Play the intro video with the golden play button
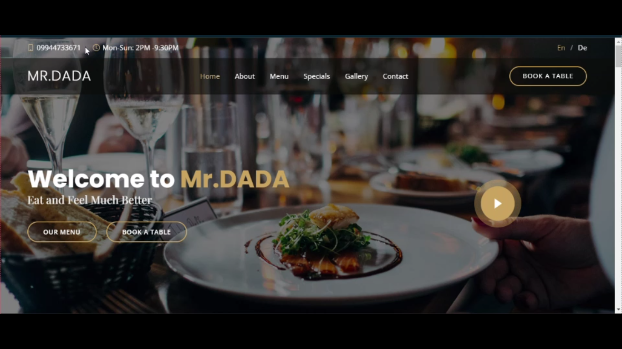Screen dimensions: 622x349 coord(498,204)
